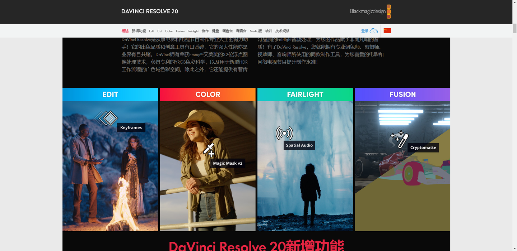Open the 培训 nav item

click(x=269, y=31)
